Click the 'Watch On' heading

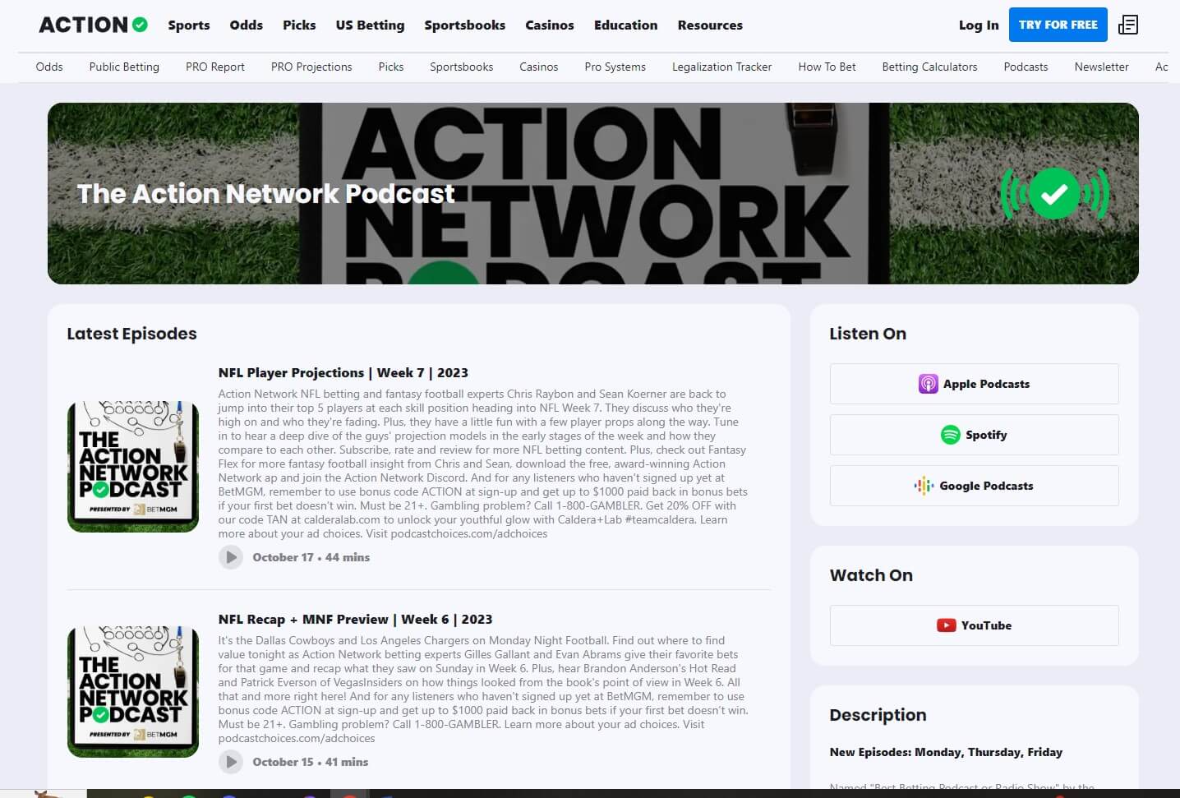click(871, 575)
